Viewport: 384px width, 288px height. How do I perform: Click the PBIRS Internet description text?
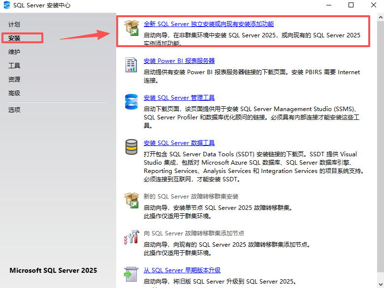tap(252, 76)
